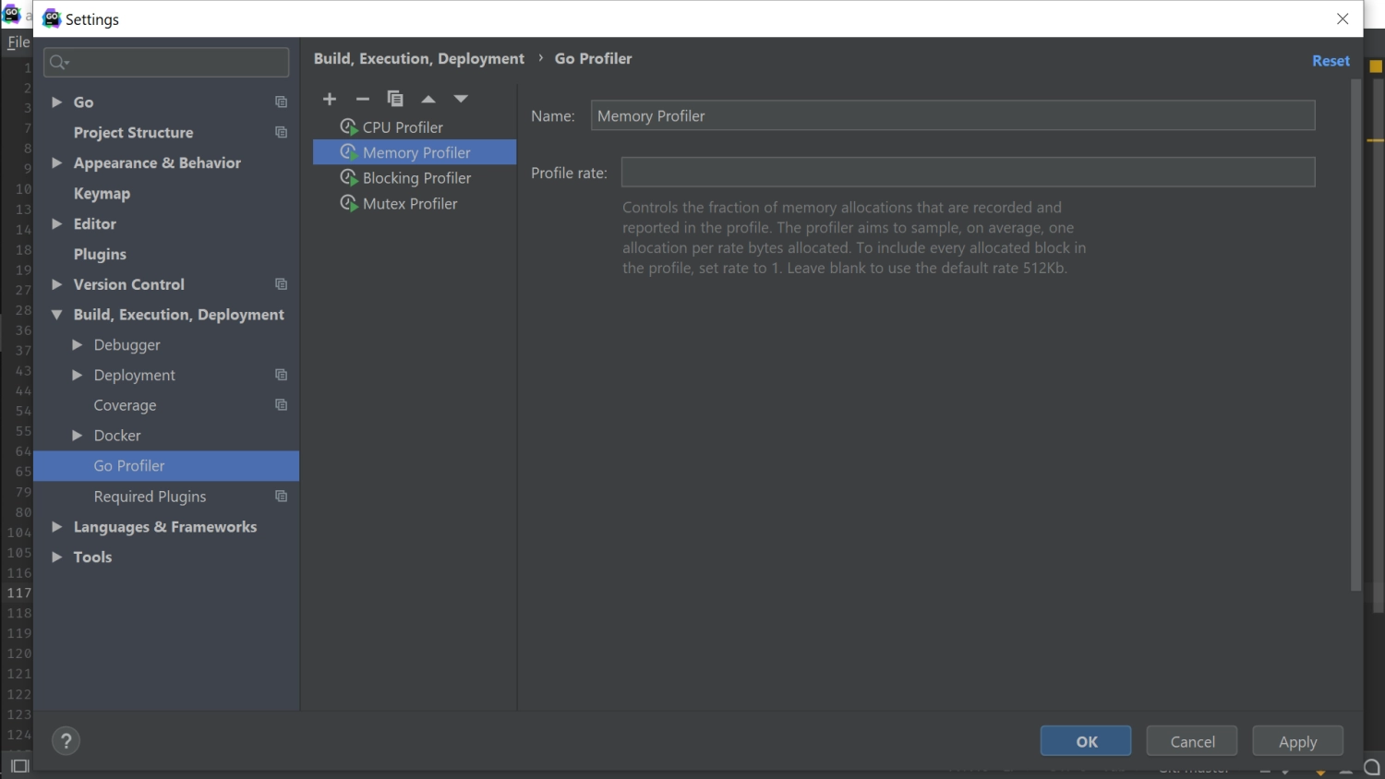Click into the Profile rate field
The width and height of the screenshot is (1385, 779).
[x=968, y=173]
